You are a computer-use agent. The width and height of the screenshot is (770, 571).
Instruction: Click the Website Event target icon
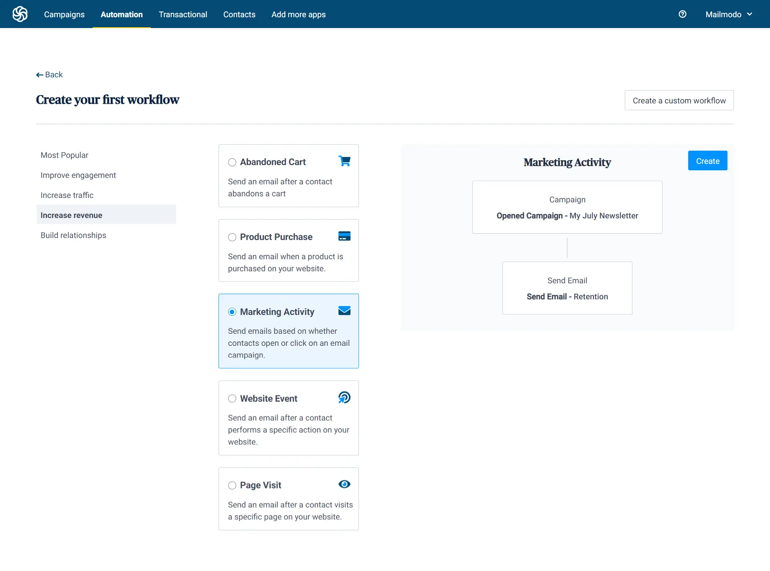click(x=344, y=397)
